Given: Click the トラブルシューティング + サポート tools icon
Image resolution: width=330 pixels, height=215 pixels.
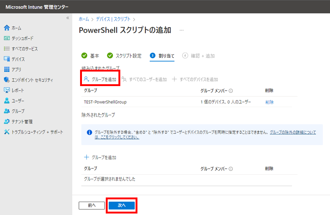Looking at the screenshot, I should pyautogui.click(x=7, y=132).
